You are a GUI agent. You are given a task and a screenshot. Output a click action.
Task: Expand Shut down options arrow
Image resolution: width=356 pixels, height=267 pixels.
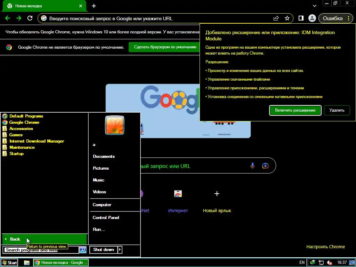pos(120,250)
